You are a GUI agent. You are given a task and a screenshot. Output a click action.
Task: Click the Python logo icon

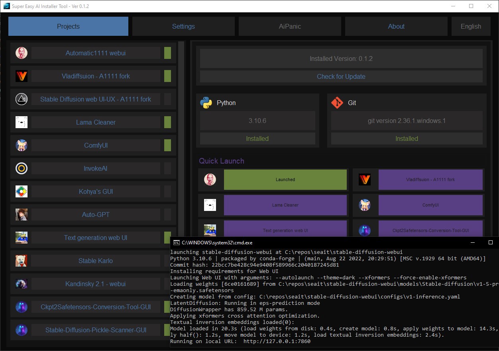coord(206,103)
